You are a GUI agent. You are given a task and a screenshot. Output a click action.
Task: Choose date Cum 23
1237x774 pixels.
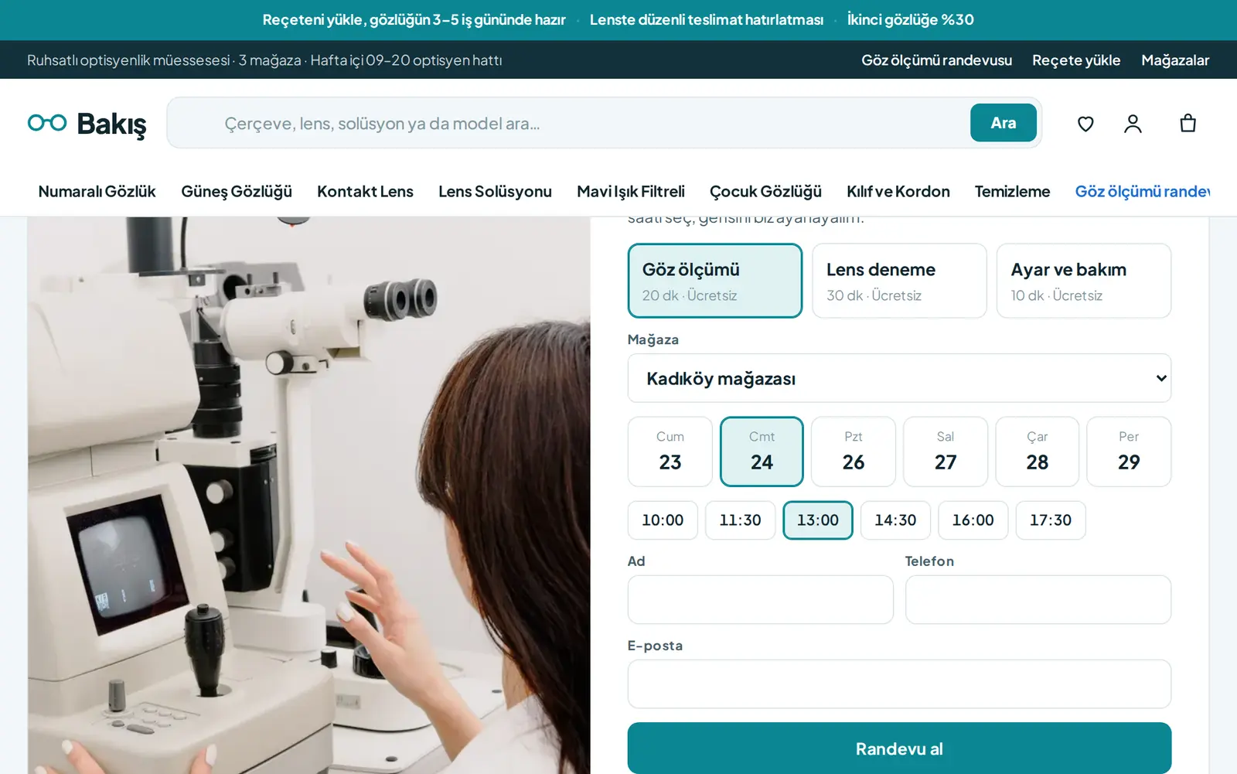[670, 452]
